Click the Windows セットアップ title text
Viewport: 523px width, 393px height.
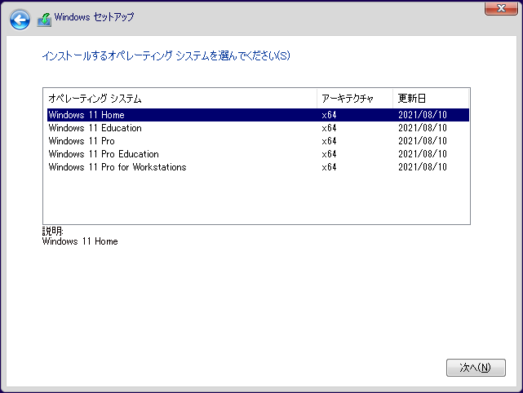tap(94, 17)
